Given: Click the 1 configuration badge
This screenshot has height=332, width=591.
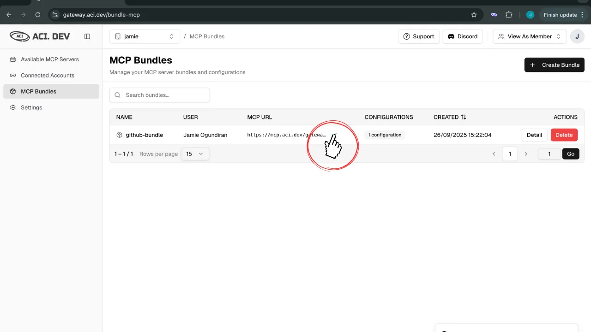Looking at the screenshot, I should [385, 135].
